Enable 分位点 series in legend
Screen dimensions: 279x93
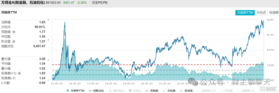(135, 91)
